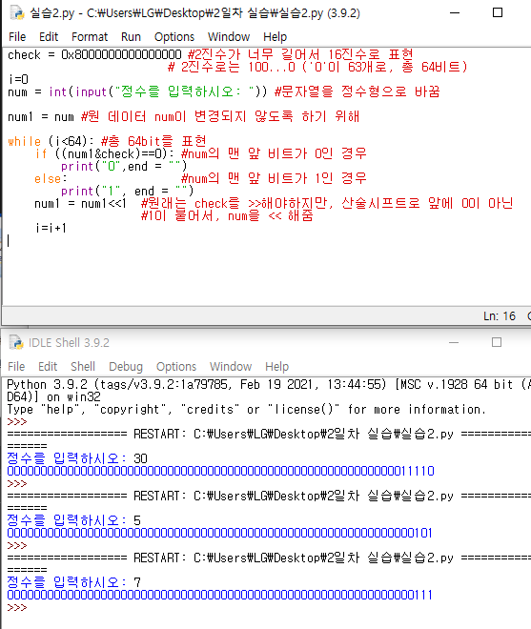Click the binary output ending in 111
The width and height of the screenshot is (531, 629).
[219, 595]
